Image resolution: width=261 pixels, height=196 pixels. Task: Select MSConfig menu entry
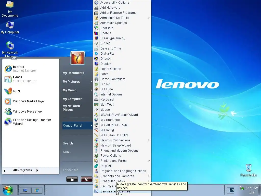coord(122,130)
